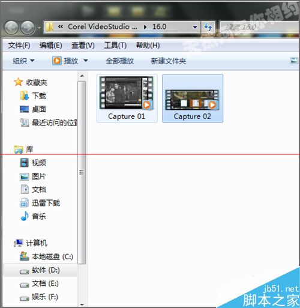Click the navigation pane scroll down arrow
Viewport: 300px width, 308px height.
coord(82,304)
